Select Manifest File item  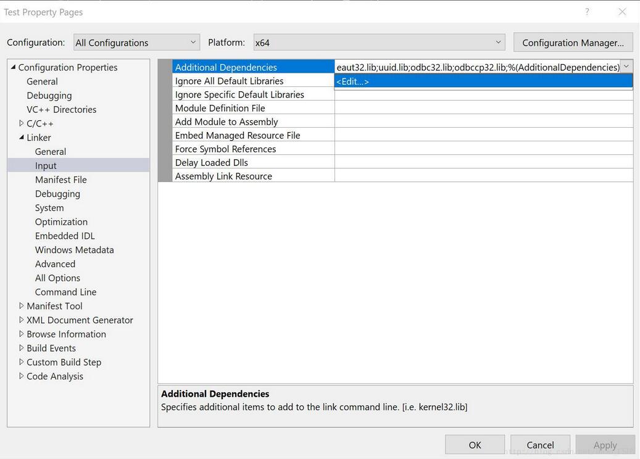coord(61,180)
